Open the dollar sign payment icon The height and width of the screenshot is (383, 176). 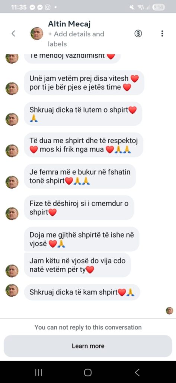[138, 33]
